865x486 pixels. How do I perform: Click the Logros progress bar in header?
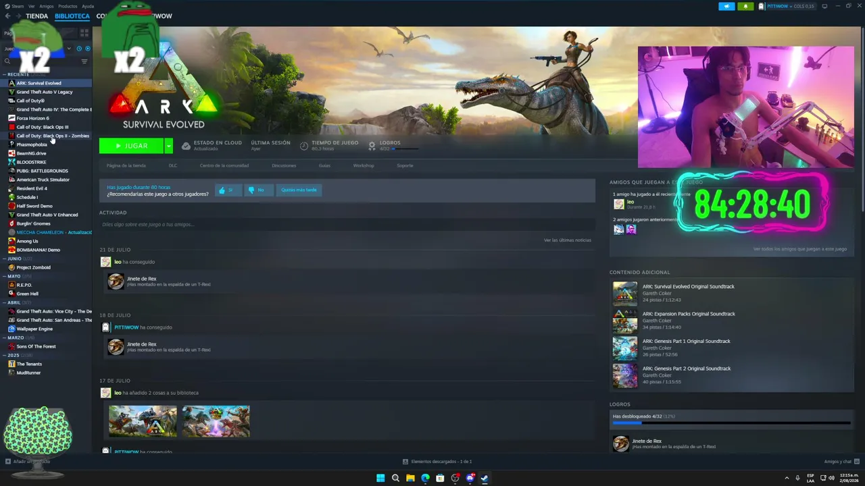404,148
